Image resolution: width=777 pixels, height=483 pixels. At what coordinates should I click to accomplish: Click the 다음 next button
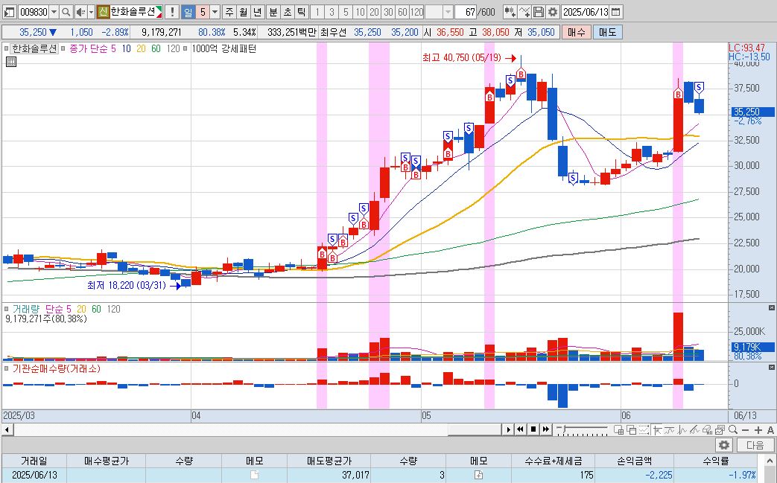[755, 445]
